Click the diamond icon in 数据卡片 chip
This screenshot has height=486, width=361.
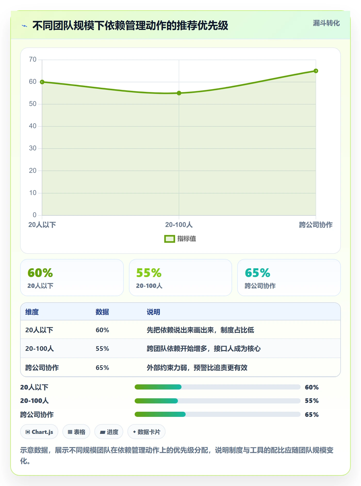click(134, 432)
